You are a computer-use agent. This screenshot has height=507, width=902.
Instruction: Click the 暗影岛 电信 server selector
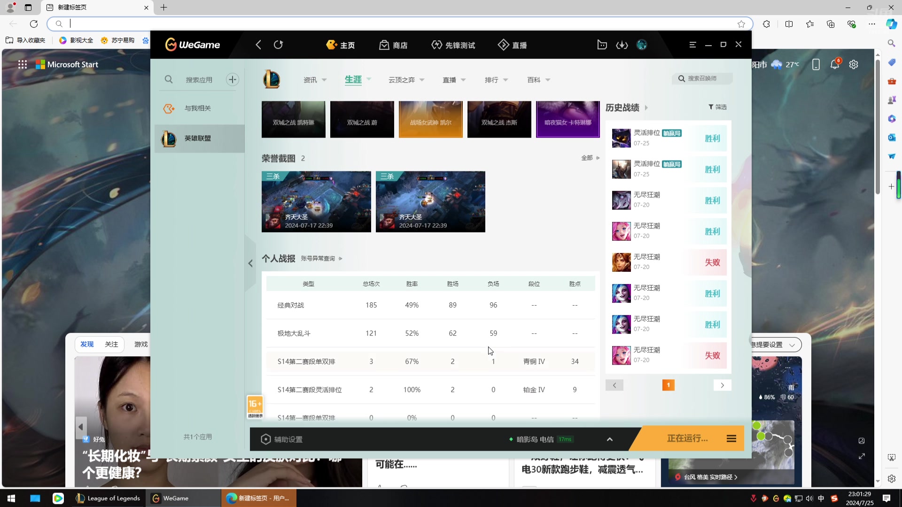click(540, 439)
